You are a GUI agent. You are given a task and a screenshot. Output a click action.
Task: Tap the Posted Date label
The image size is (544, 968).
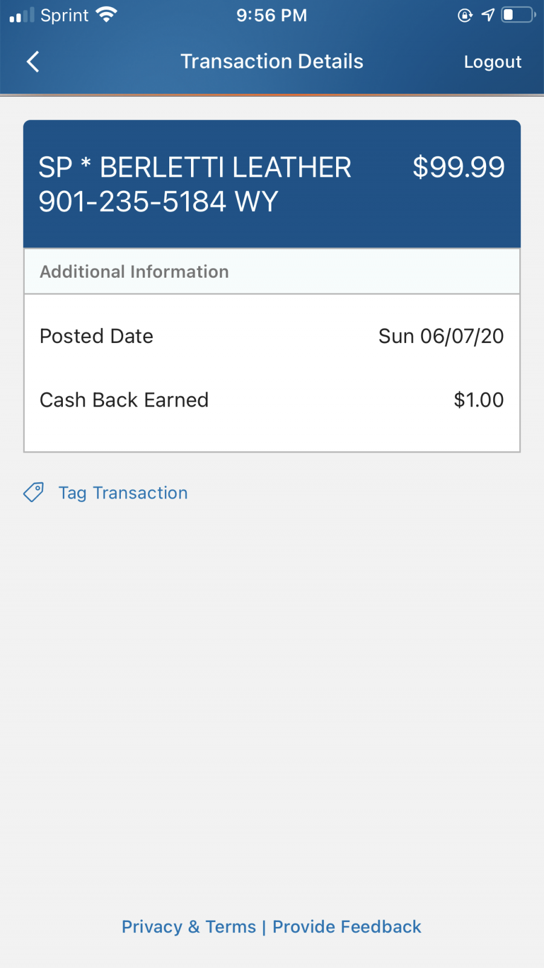[x=97, y=336]
